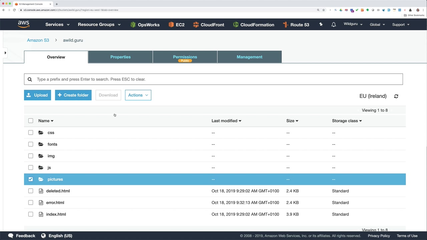Open a new browser tab with the plus

pos(57,4)
